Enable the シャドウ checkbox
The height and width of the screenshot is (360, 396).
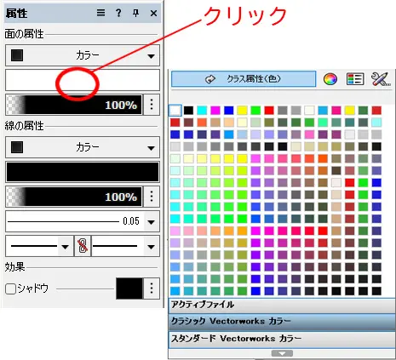click(10, 289)
